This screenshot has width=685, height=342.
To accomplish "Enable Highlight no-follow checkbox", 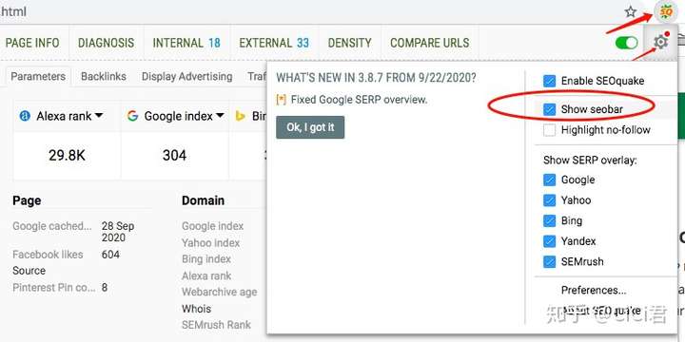I will (x=549, y=130).
